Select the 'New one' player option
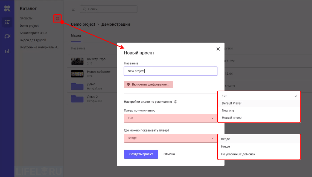Image resolution: width=312 pixels, height=177 pixels. [x=228, y=110]
